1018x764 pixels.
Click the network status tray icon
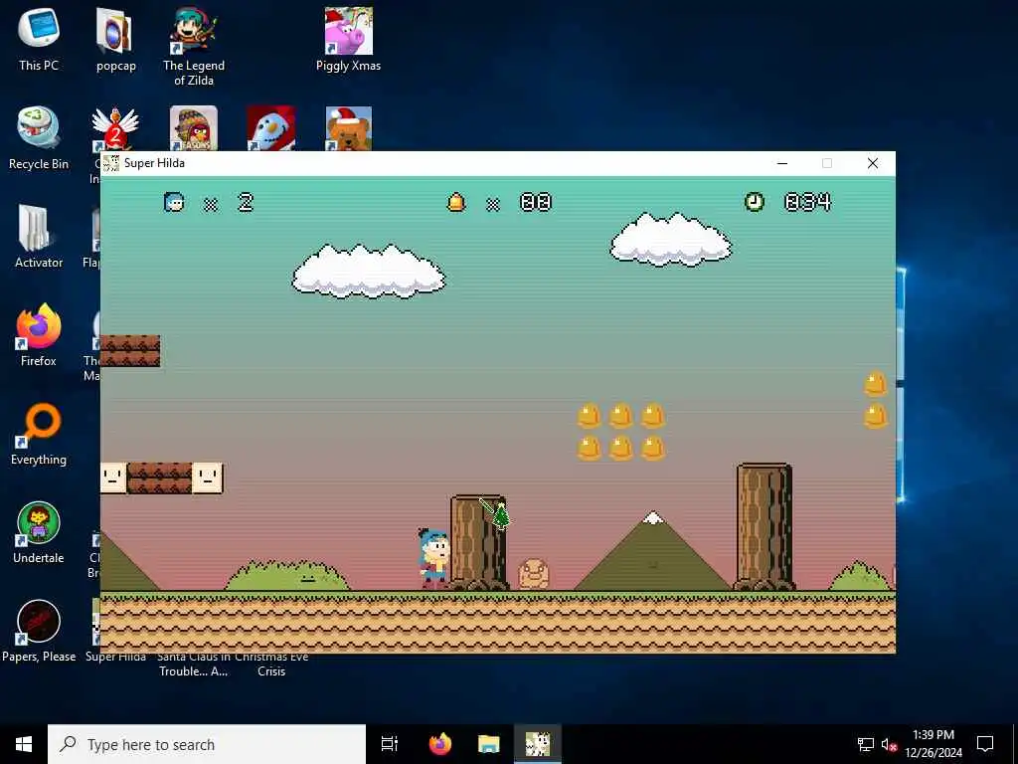coord(866,744)
